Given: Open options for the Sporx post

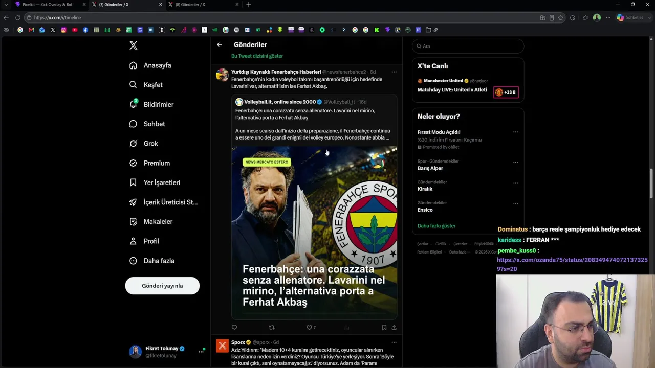Looking at the screenshot, I should click(394, 342).
